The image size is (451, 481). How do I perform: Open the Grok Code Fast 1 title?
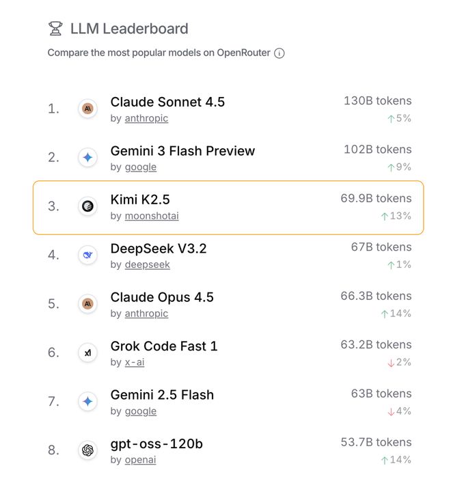coord(164,346)
